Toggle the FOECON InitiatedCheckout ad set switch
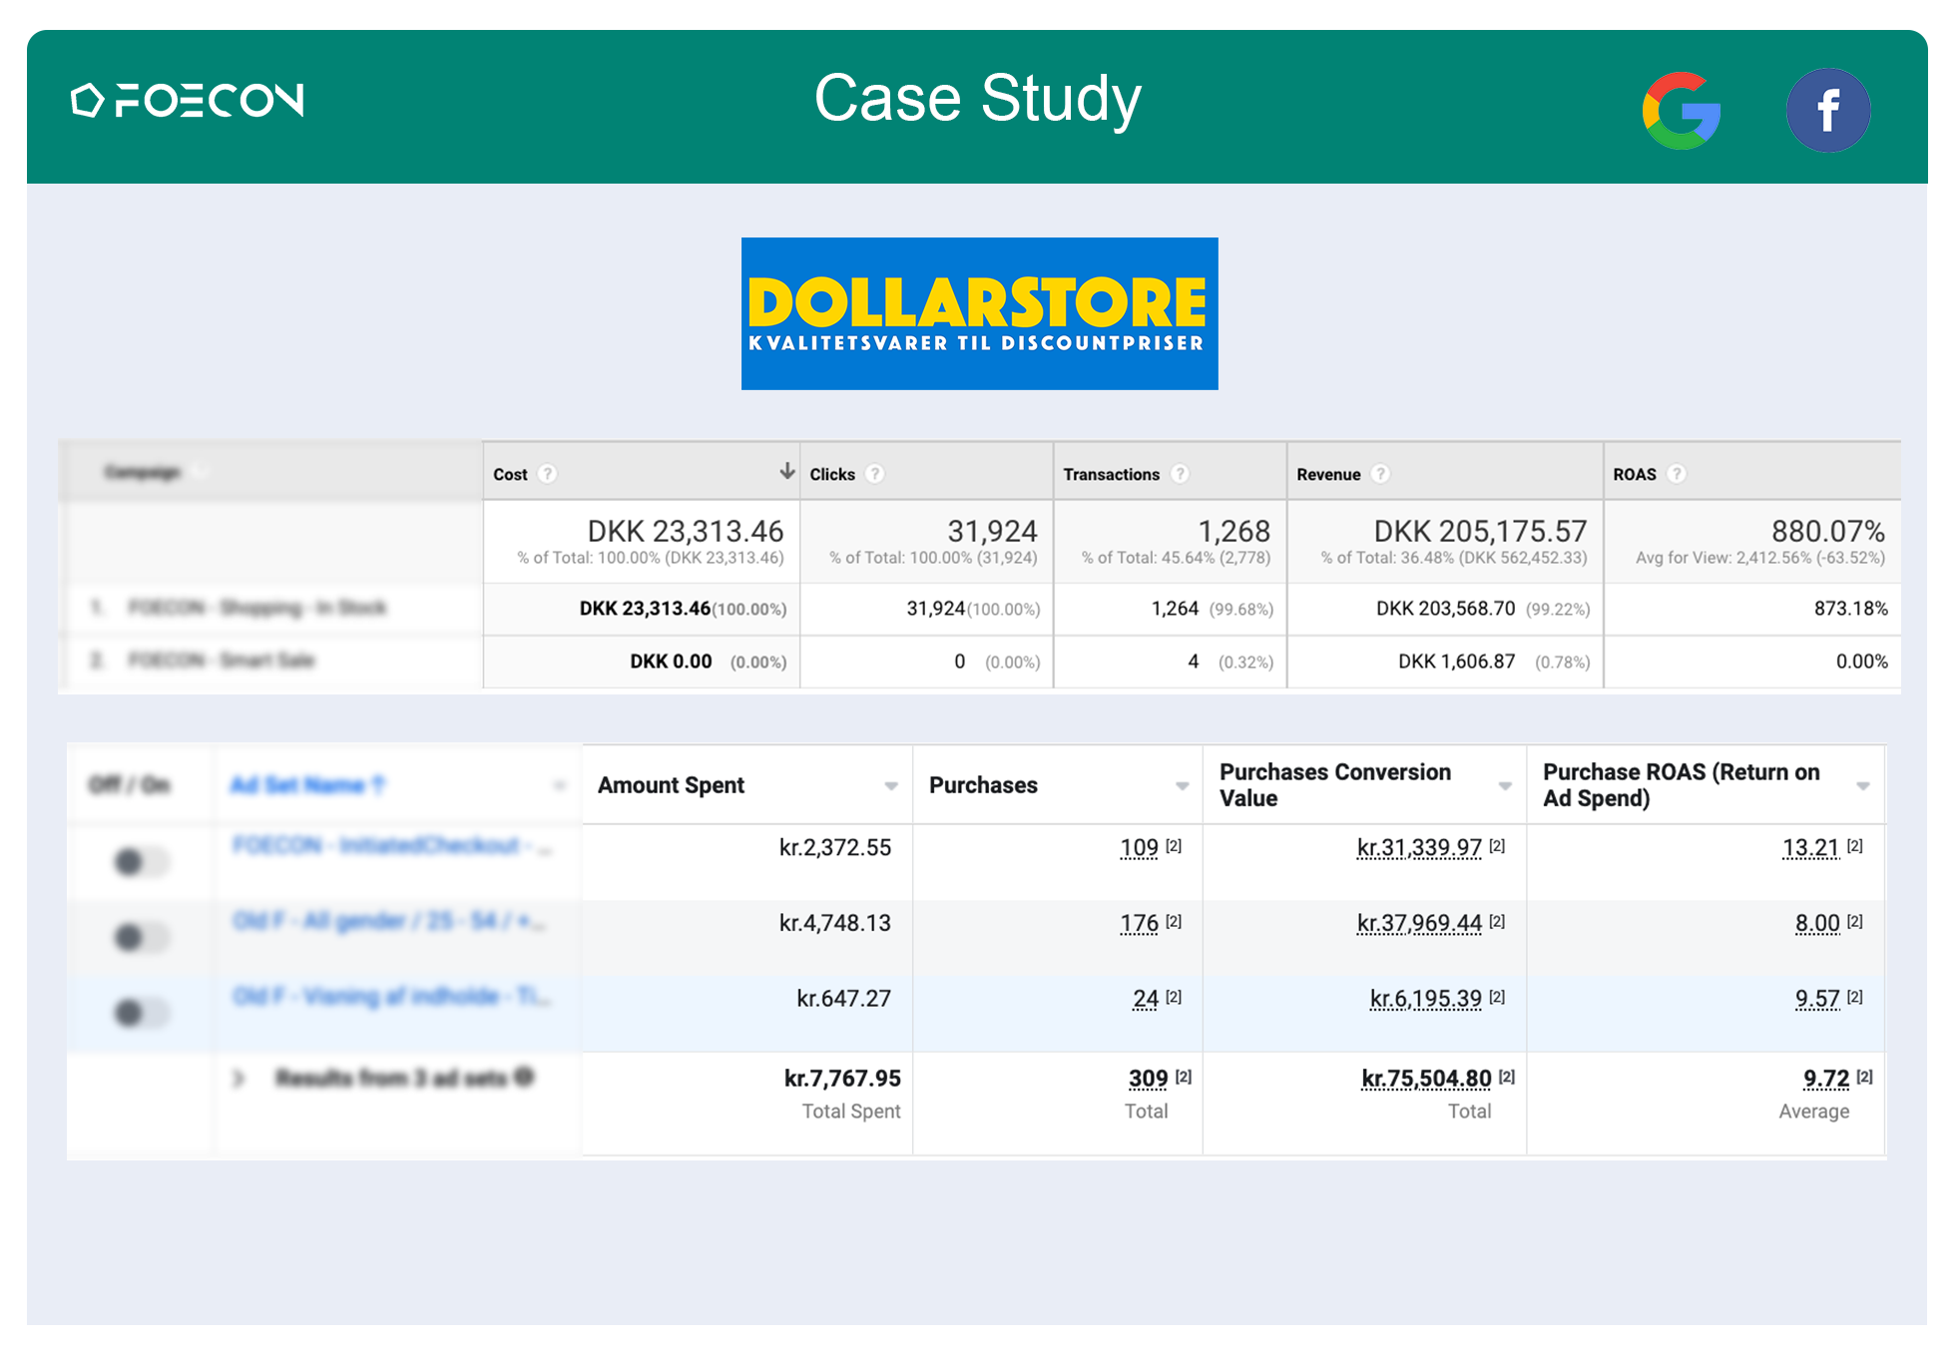This screenshot has width=1959, height=1367. [x=141, y=861]
